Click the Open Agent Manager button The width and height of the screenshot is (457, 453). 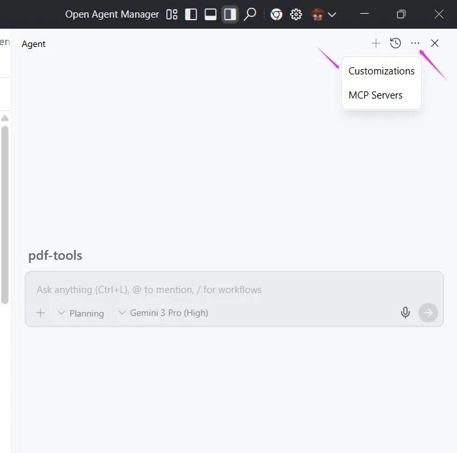coord(112,14)
